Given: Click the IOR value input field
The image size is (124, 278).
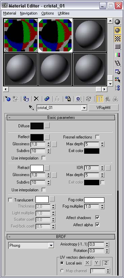Looking at the screenshot, I should (92, 168).
